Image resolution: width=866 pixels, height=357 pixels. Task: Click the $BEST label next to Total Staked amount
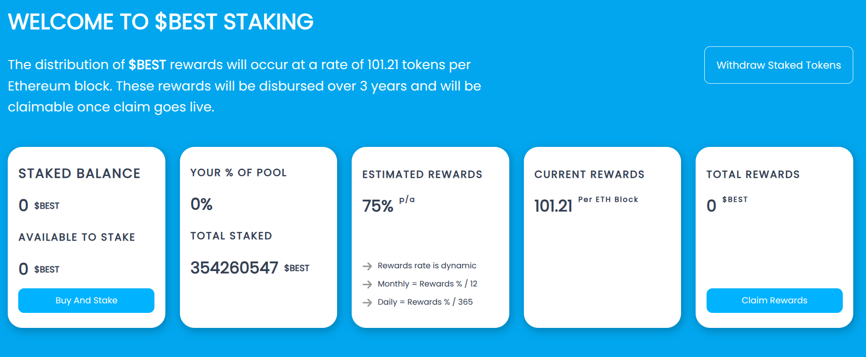click(297, 268)
